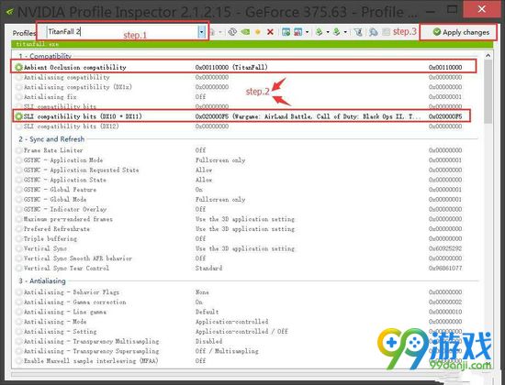505x385 pixels.
Task: Select Antialiasing - Gamma correction setting
Action: point(243,302)
